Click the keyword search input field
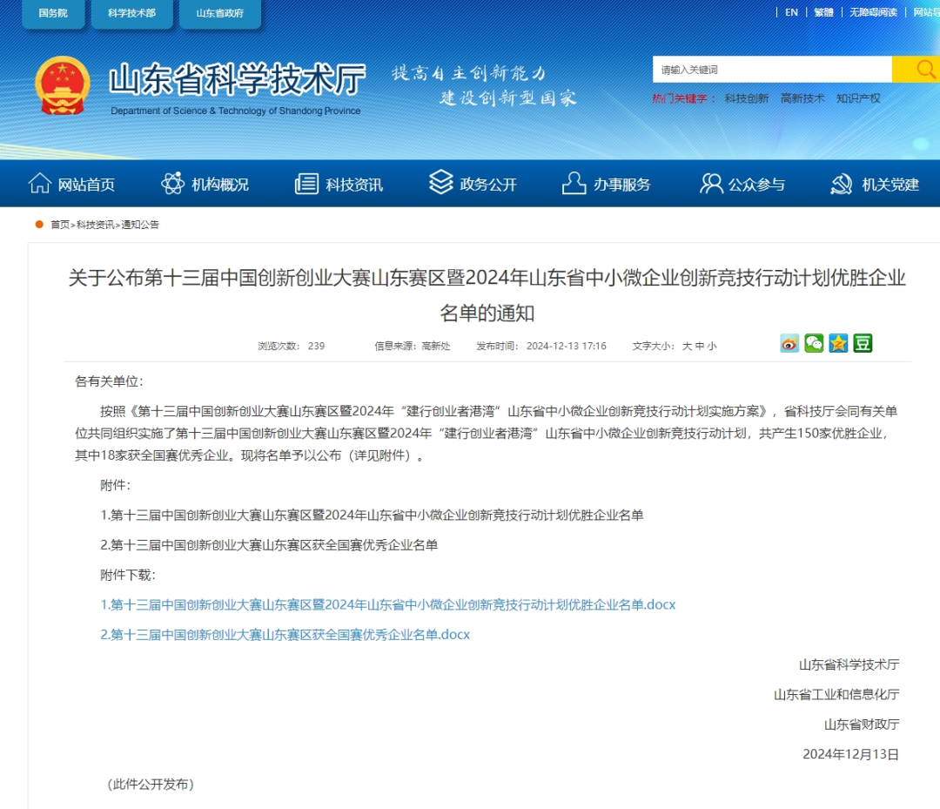The image size is (940, 809). coord(771,70)
